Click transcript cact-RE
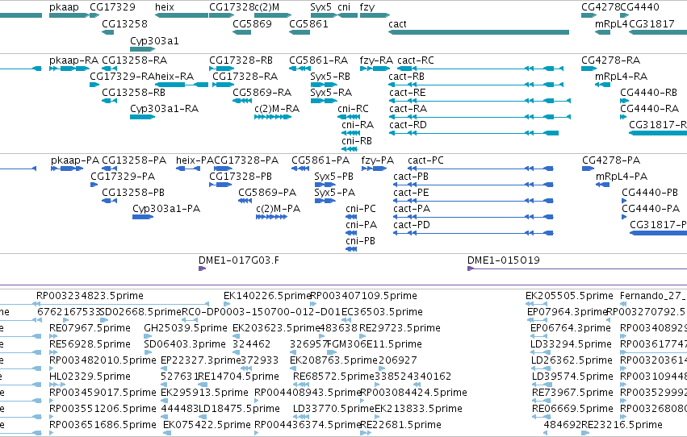The width and height of the screenshot is (687, 437). [408, 93]
